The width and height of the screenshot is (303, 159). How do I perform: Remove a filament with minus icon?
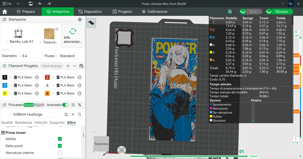[74, 66]
